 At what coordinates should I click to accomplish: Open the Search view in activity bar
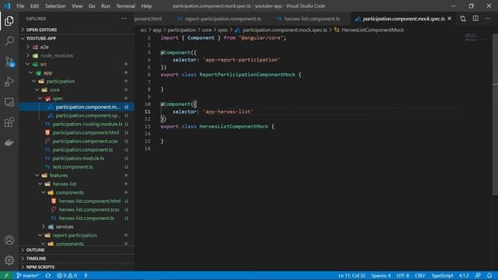click(9, 41)
